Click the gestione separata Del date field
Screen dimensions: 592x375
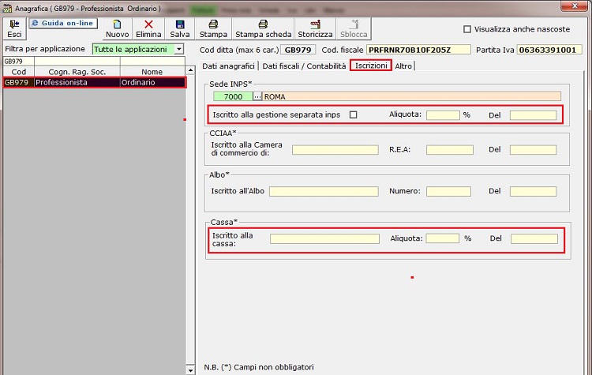pyautogui.click(x=533, y=114)
